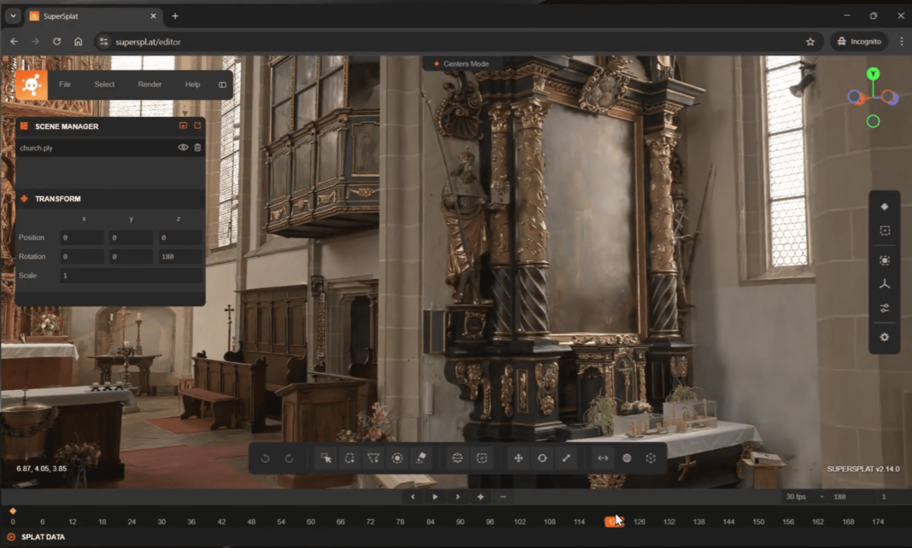
Task: Choose the Eraser tool in the bottom toolbar
Action: pos(421,458)
